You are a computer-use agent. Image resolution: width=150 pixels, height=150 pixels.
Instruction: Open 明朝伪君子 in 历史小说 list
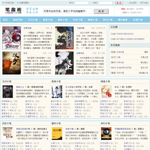click(6, 143)
